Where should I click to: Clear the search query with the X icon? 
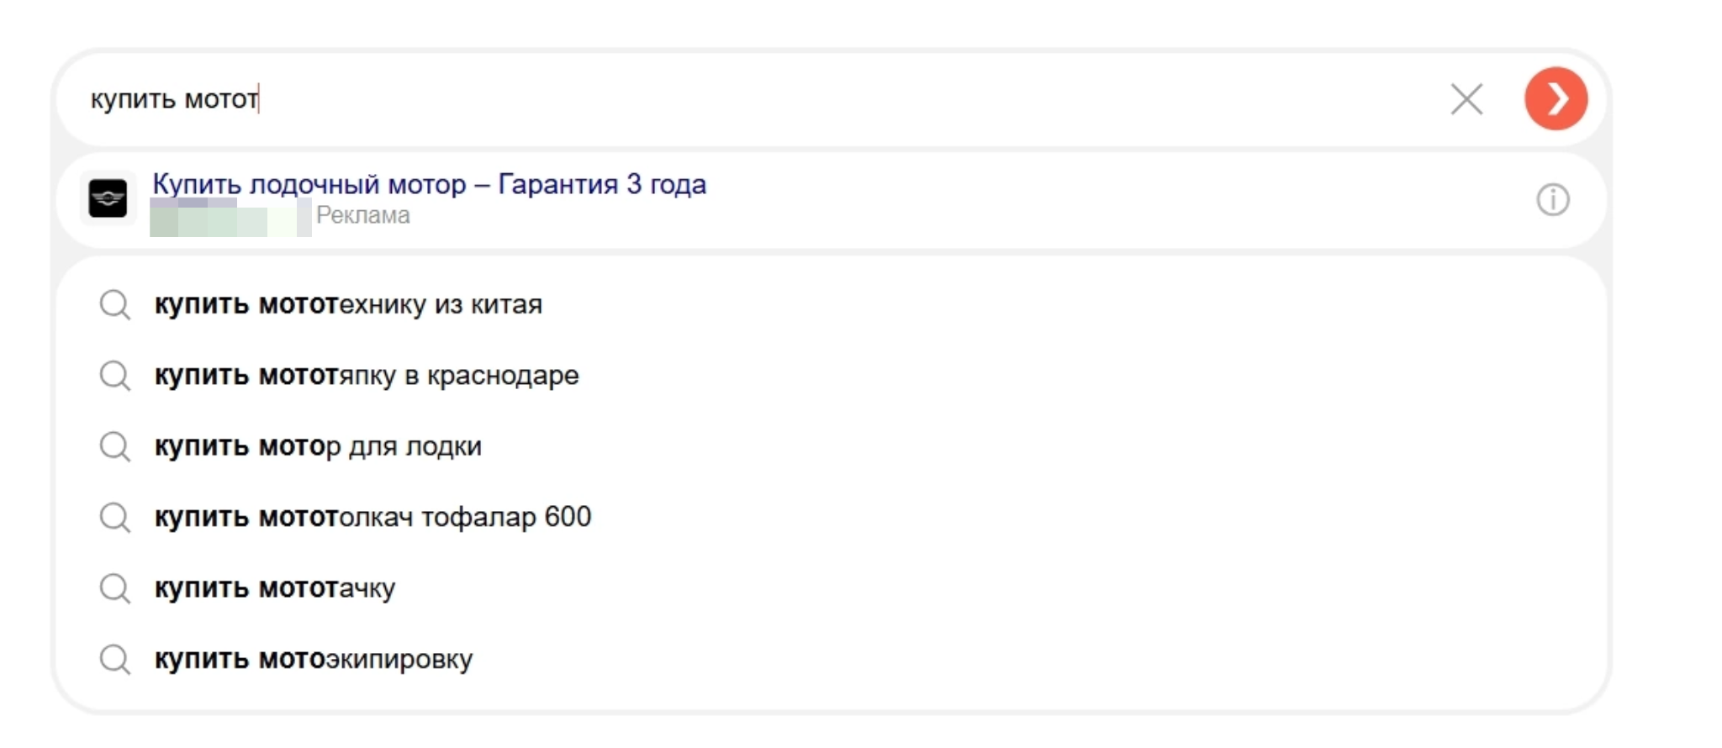point(1466,99)
